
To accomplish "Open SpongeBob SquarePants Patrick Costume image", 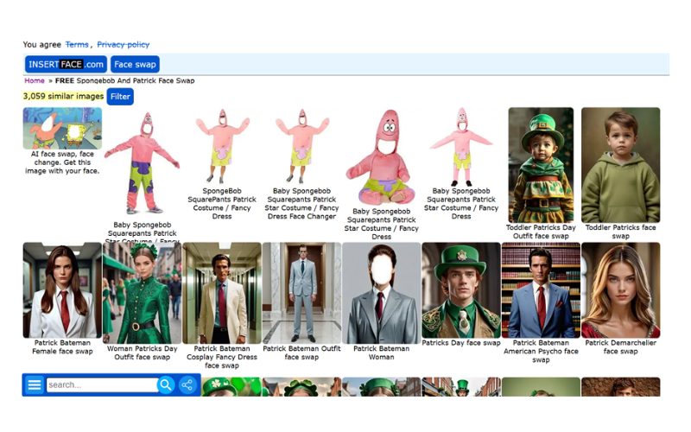I will click(222, 146).
